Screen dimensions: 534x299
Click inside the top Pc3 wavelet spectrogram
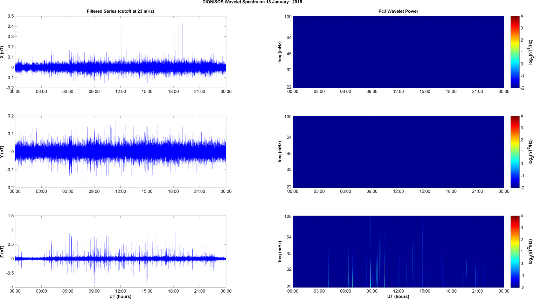[398, 52]
